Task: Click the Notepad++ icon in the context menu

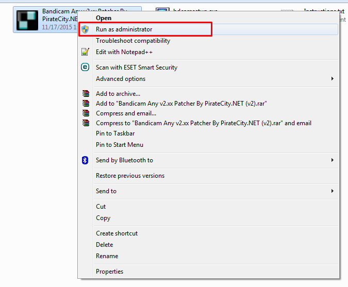Action: (x=86, y=52)
